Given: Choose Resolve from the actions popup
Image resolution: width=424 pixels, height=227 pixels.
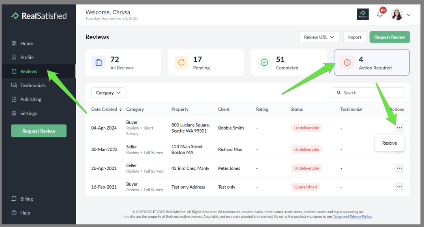Looking at the screenshot, I should [x=390, y=143].
